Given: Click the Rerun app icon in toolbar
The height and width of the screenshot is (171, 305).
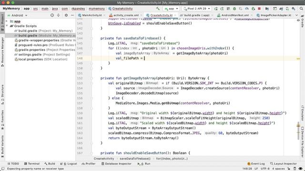Looking at the screenshot, I should [216, 9].
